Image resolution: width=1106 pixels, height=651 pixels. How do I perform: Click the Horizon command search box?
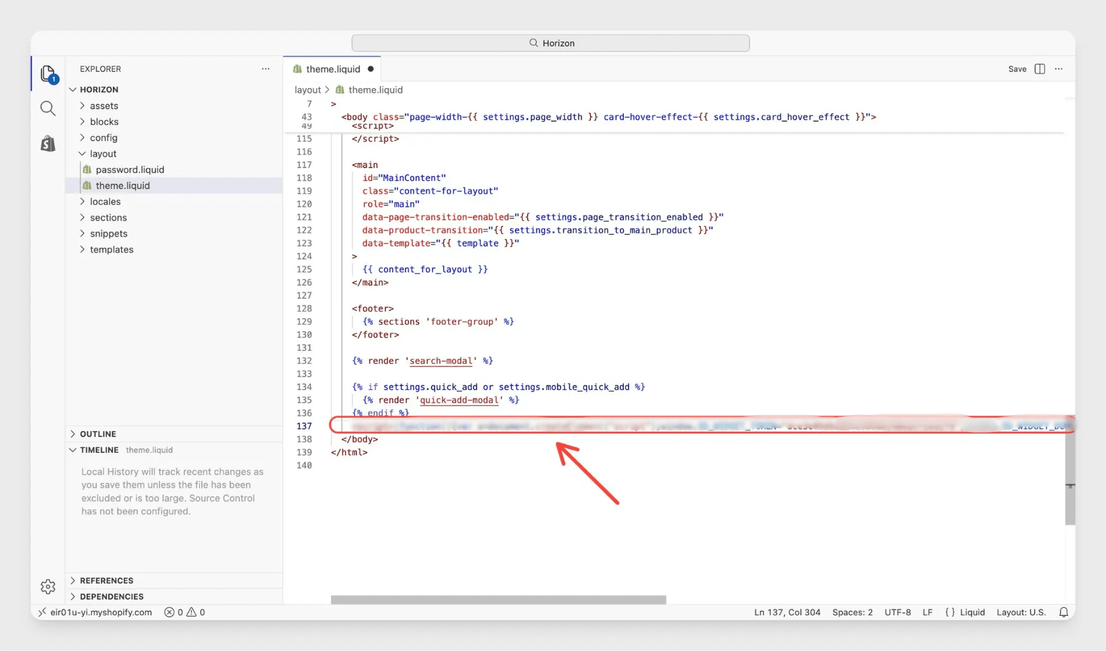tap(551, 43)
